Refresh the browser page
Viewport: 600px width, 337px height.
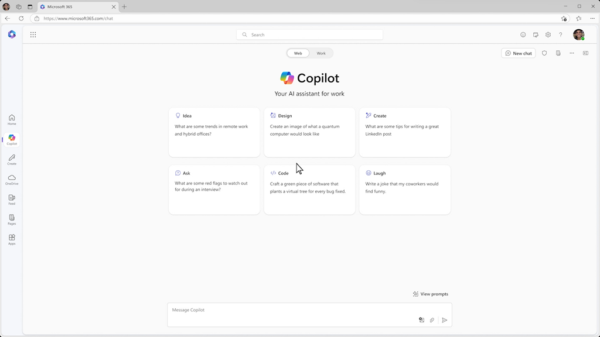21,18
